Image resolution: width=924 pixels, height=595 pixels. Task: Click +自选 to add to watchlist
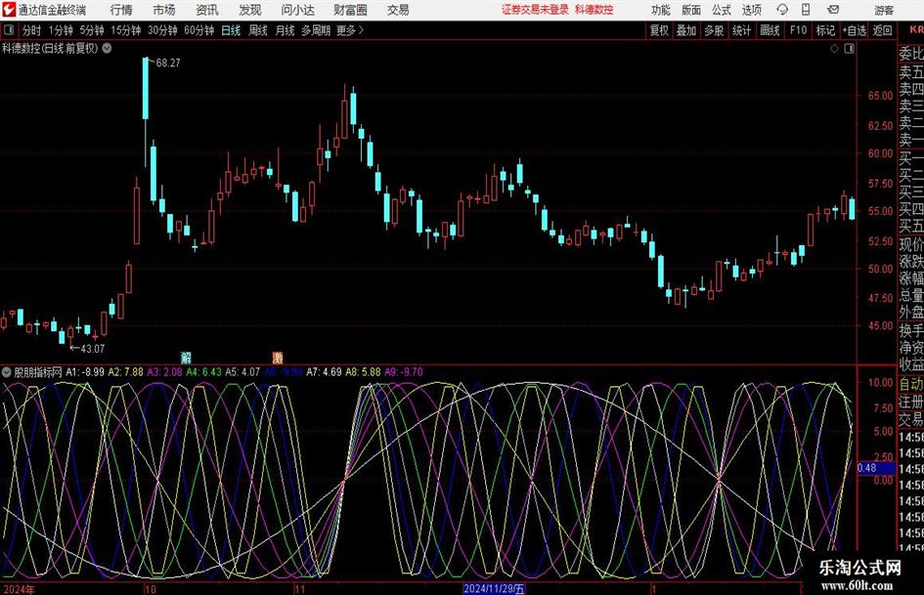pos(854,30)
